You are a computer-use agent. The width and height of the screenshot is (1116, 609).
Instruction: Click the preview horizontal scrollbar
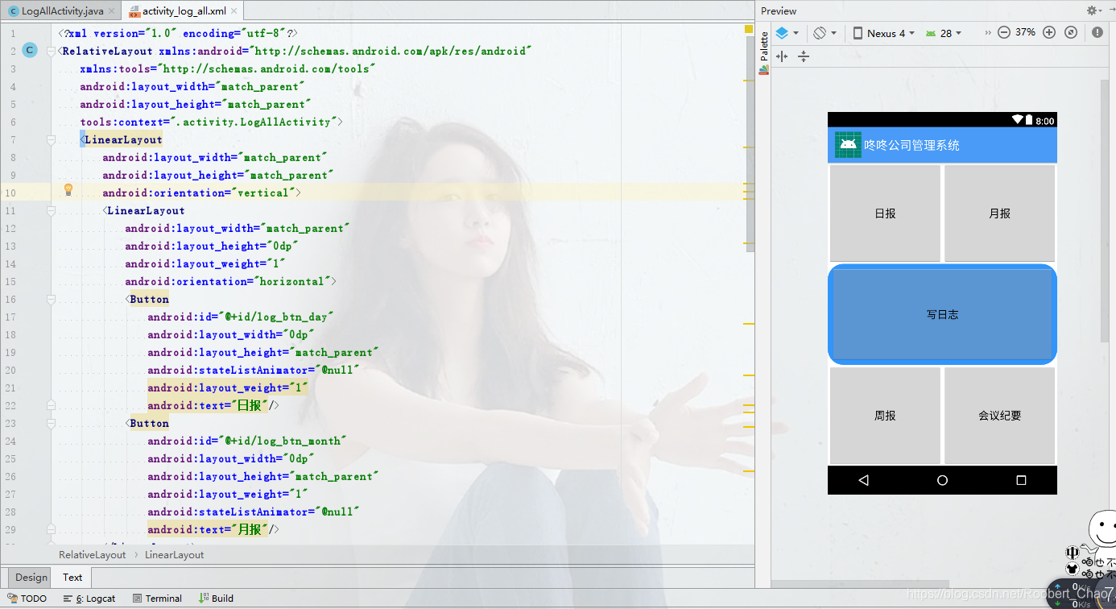coord(860,585)
